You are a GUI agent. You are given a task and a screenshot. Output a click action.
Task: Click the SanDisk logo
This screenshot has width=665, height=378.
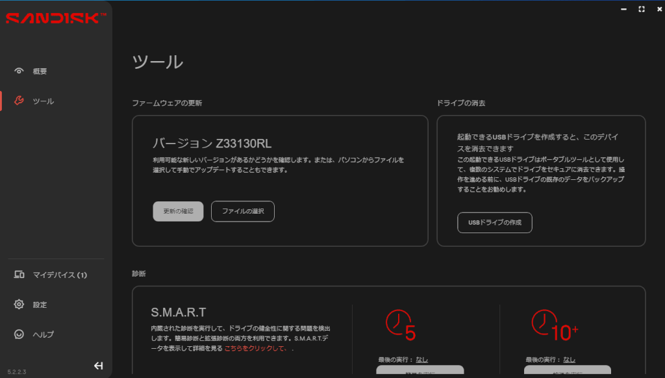56,18
